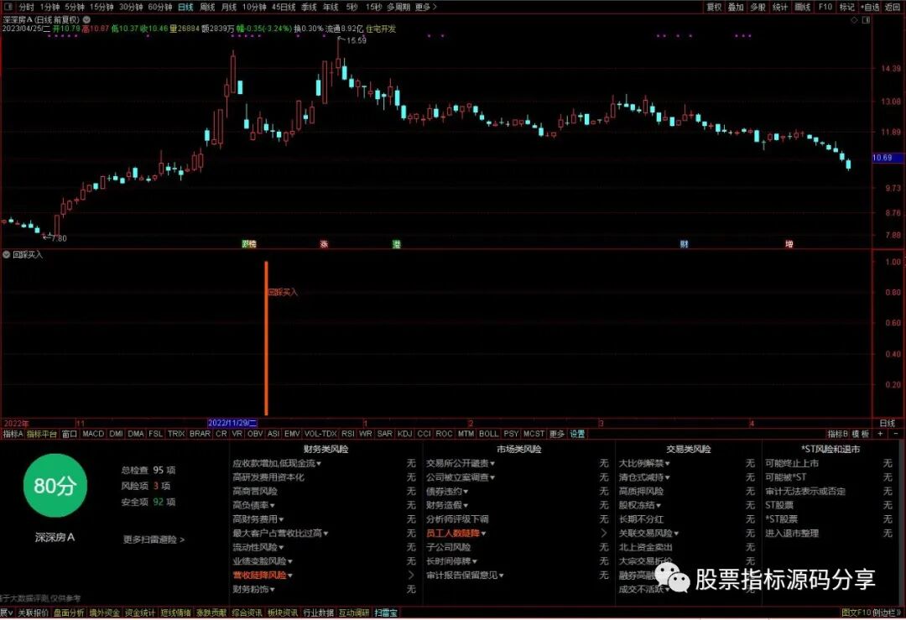
Task: Click the green 港 event marker
Action: [x=396, y=244]
